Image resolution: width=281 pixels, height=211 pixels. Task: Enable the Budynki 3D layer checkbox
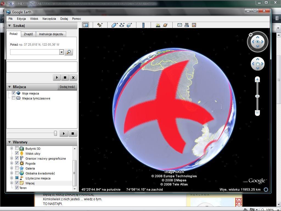click(17, 149)
